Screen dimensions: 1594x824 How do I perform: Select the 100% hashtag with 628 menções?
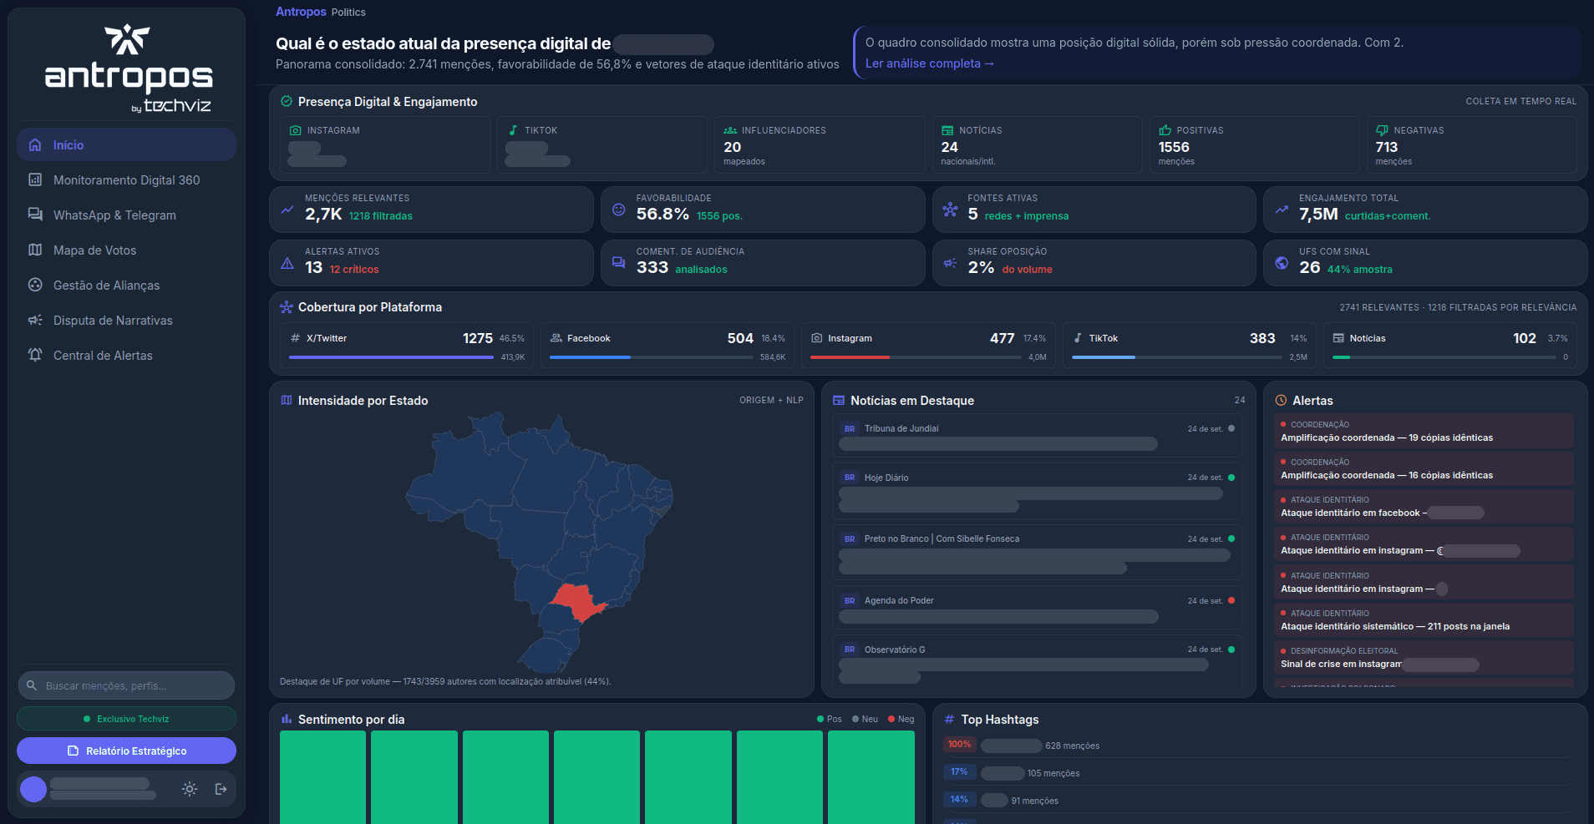point(1259,745)
